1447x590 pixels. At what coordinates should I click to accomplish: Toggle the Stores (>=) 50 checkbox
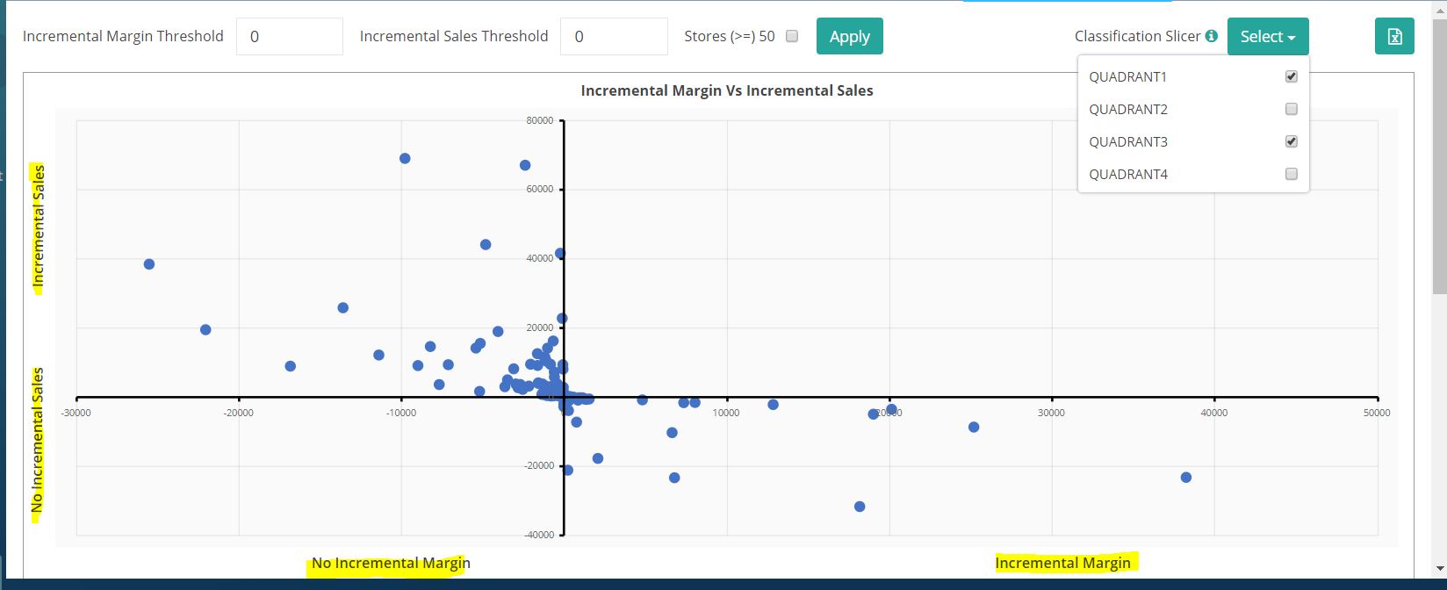(x=792, y=36)
